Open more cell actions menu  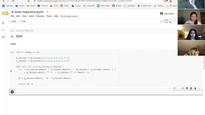tap(199, 88)
